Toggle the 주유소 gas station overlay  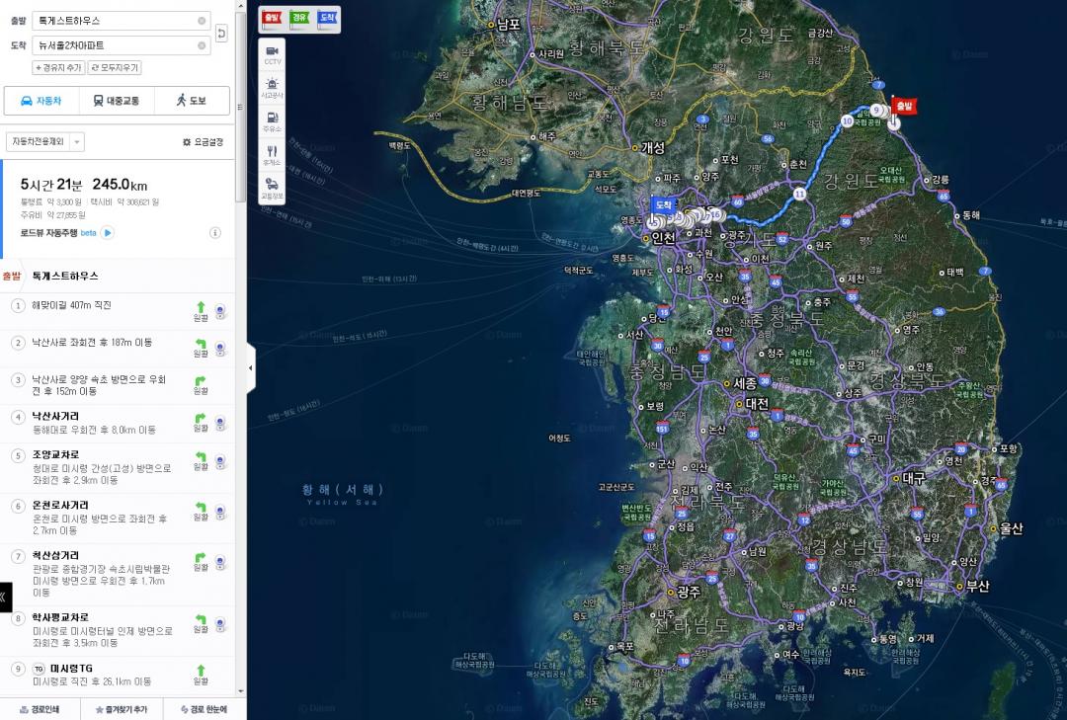click(272, 121)
